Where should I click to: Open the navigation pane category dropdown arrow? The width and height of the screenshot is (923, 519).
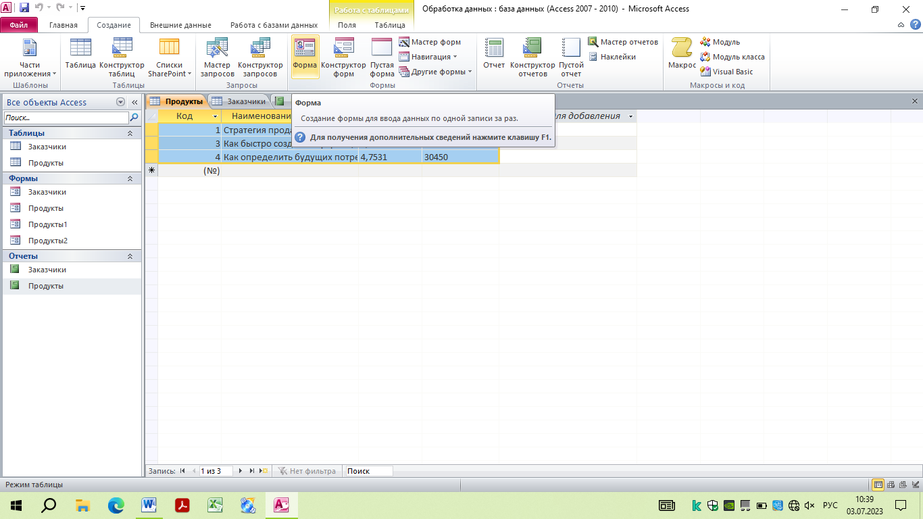[121, 102]
